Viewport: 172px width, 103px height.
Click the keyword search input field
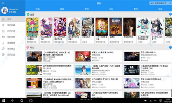click(x=159, y=3)
